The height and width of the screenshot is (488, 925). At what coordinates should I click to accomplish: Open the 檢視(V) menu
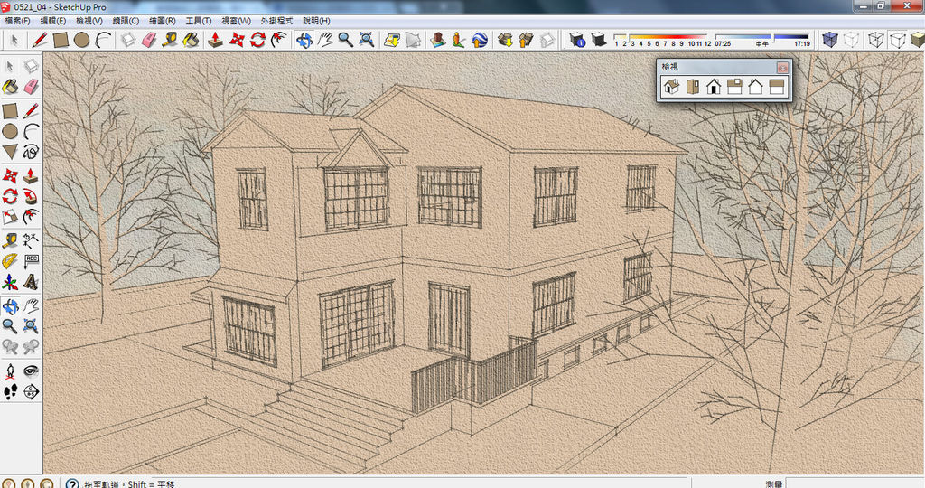pyautogui.click(x=89, y=21)
